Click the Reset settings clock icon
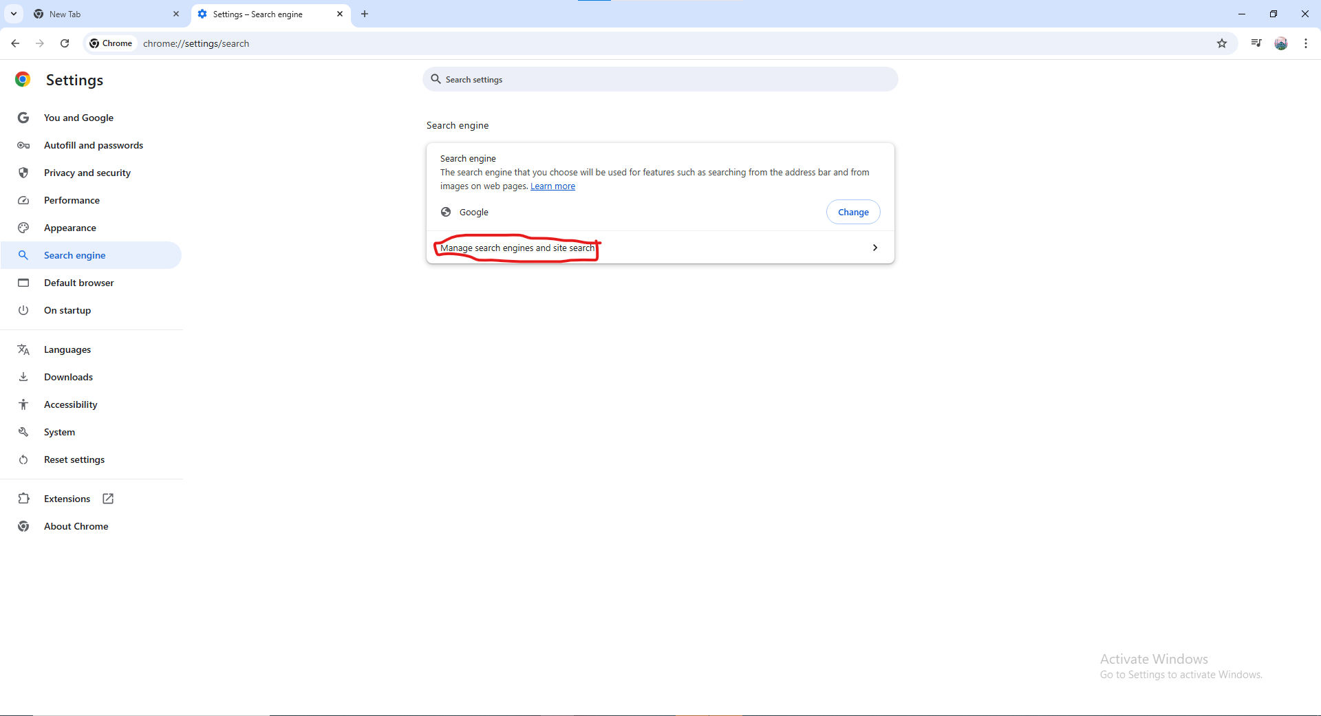The image size is (1321, 716). click(x=23, y=459)
